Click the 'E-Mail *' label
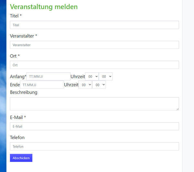The width and height of the screenshot is (194, 172). tap(18, 118)
